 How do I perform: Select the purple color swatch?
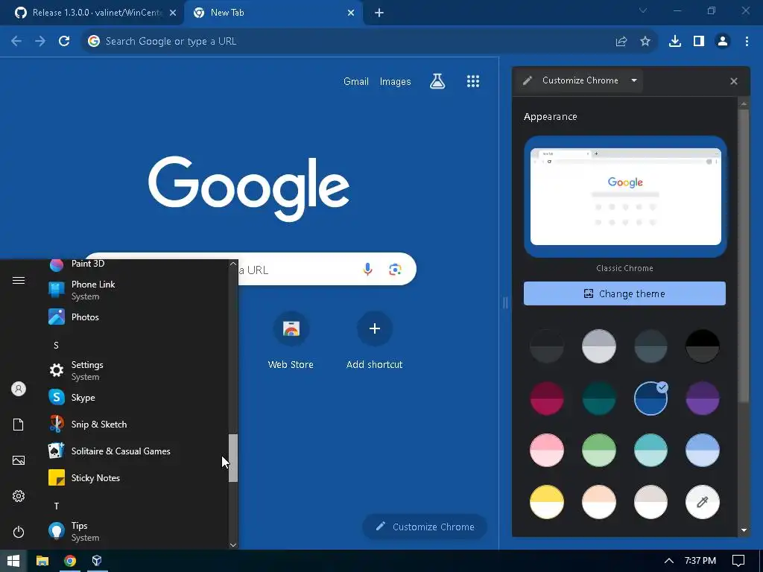tap(702, 398)
